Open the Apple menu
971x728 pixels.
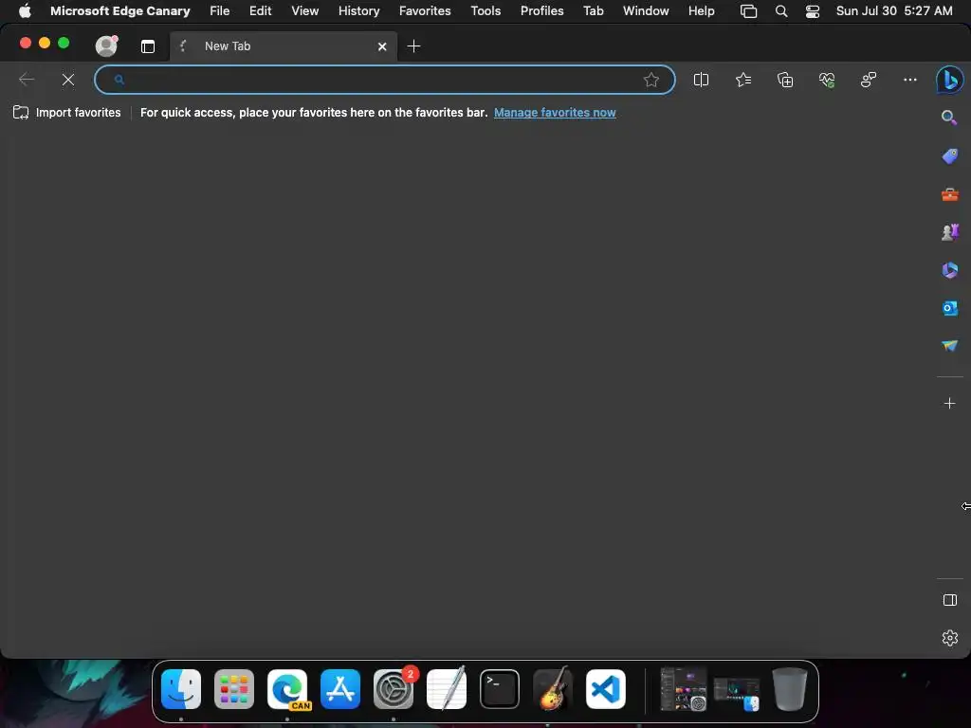(25, 10)
